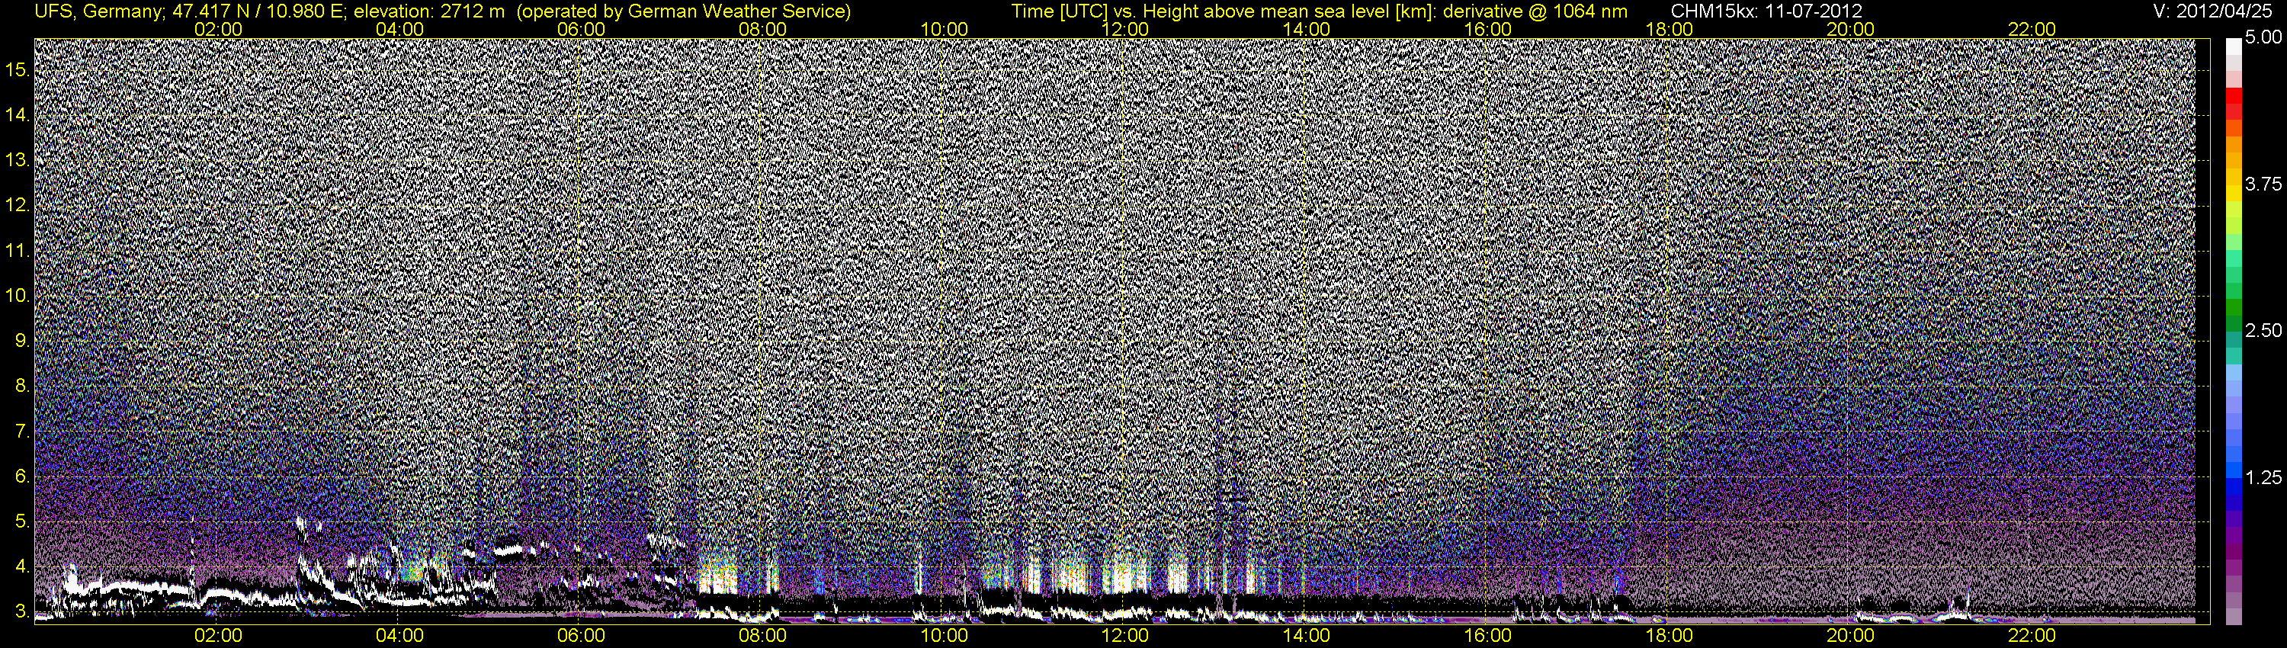
Task: Select the 22:00 label on the top time axis
Action: tap(2032, 29)
